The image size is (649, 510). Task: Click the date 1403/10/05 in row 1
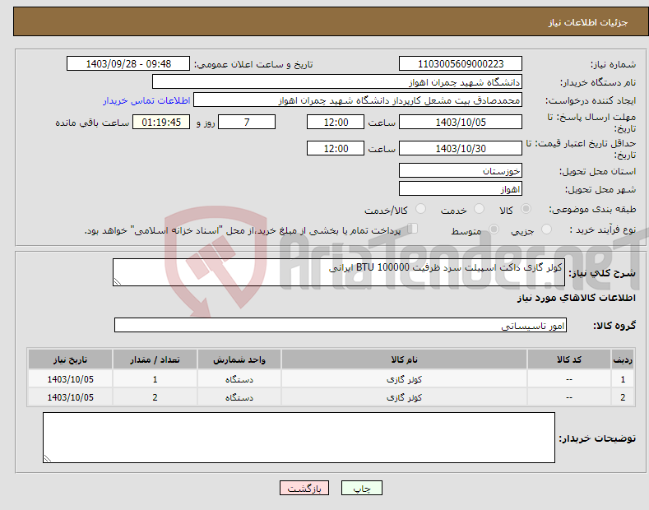71,379
